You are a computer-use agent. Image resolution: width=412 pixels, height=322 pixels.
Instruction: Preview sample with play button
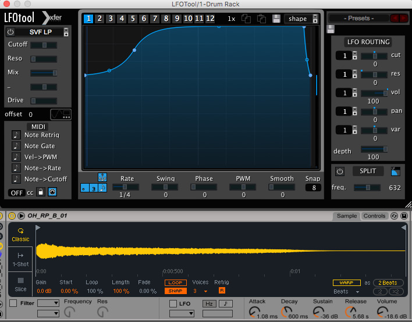21,216
